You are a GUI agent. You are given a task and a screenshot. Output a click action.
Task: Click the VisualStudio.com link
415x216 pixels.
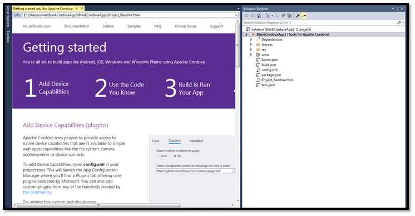(x=37, y=26)
